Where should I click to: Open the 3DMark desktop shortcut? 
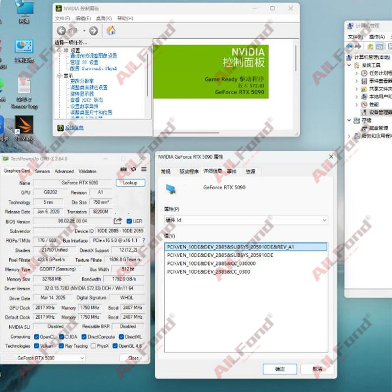point(24,128)
